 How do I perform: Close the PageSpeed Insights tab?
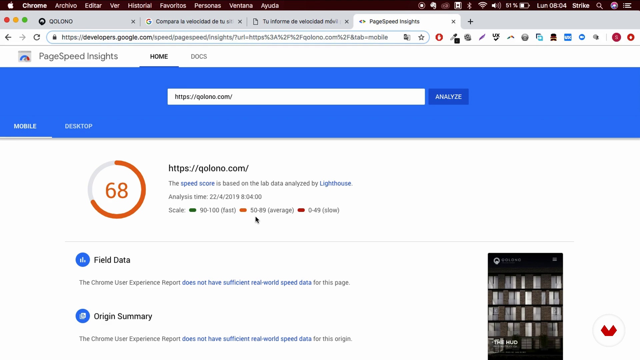[x=453, y=22]
